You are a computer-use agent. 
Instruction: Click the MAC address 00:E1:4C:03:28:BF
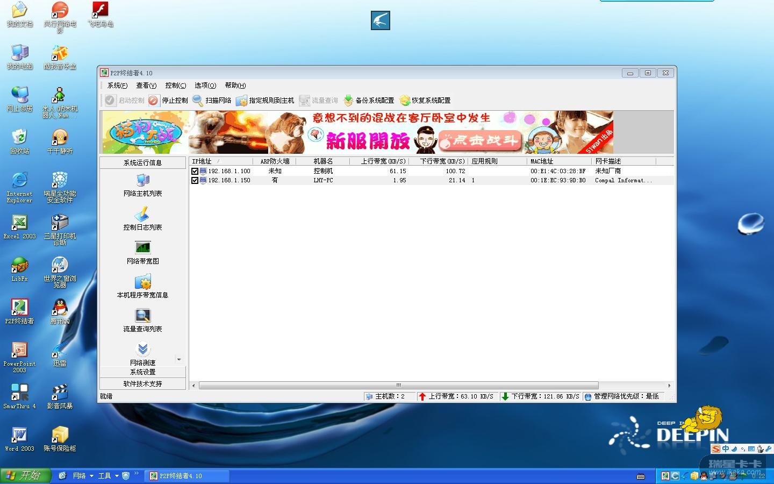point(558,171)
